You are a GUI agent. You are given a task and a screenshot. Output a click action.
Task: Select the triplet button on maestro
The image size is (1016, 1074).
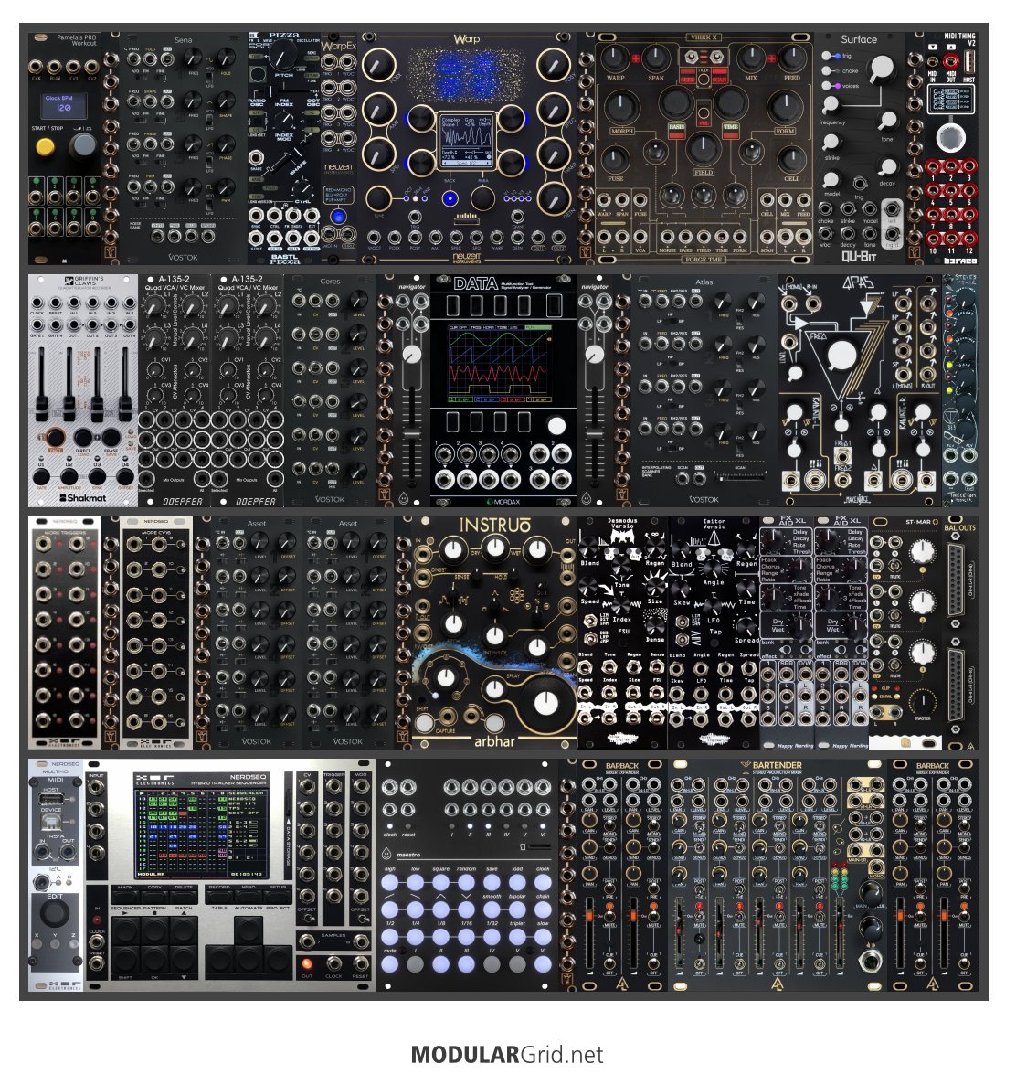pyautogui.click(x=517, y=936)
